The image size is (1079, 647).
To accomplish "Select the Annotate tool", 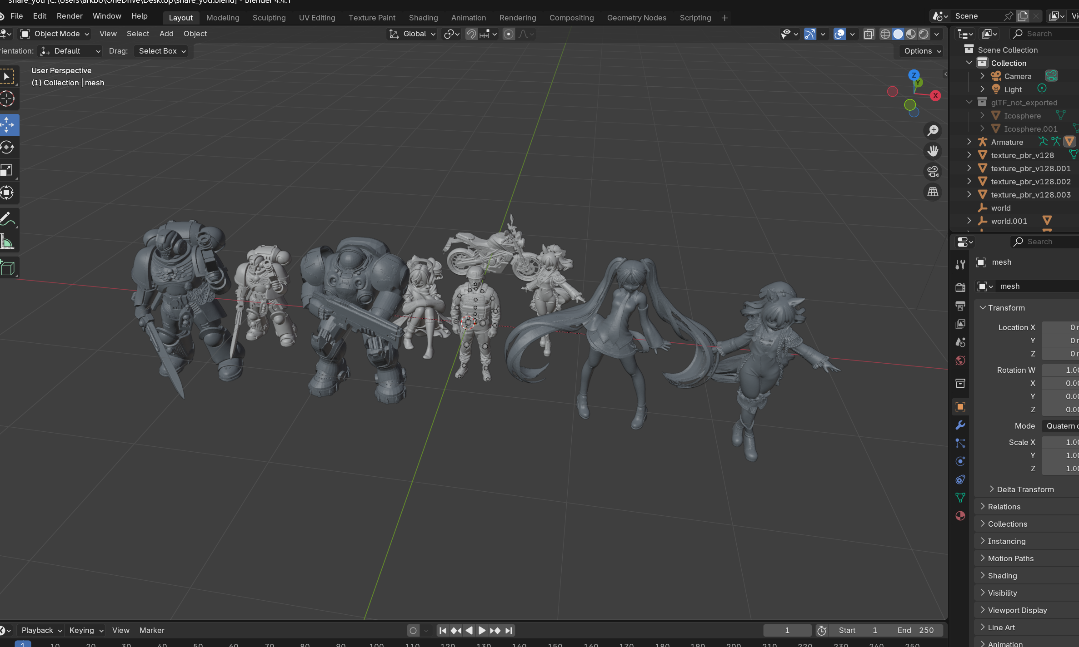I will click(7, 219).
